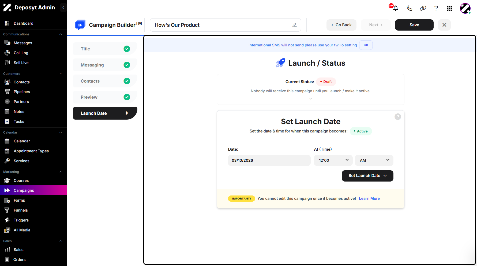
Task: Click the Set Launch Date help icon
Action: pos(398,117)
